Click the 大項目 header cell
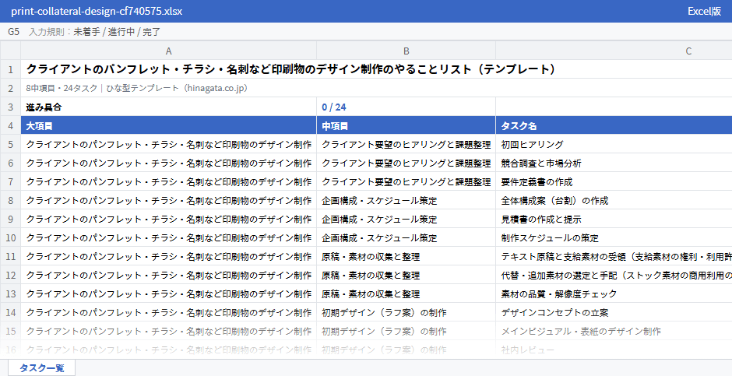 [x=168, y=125]
